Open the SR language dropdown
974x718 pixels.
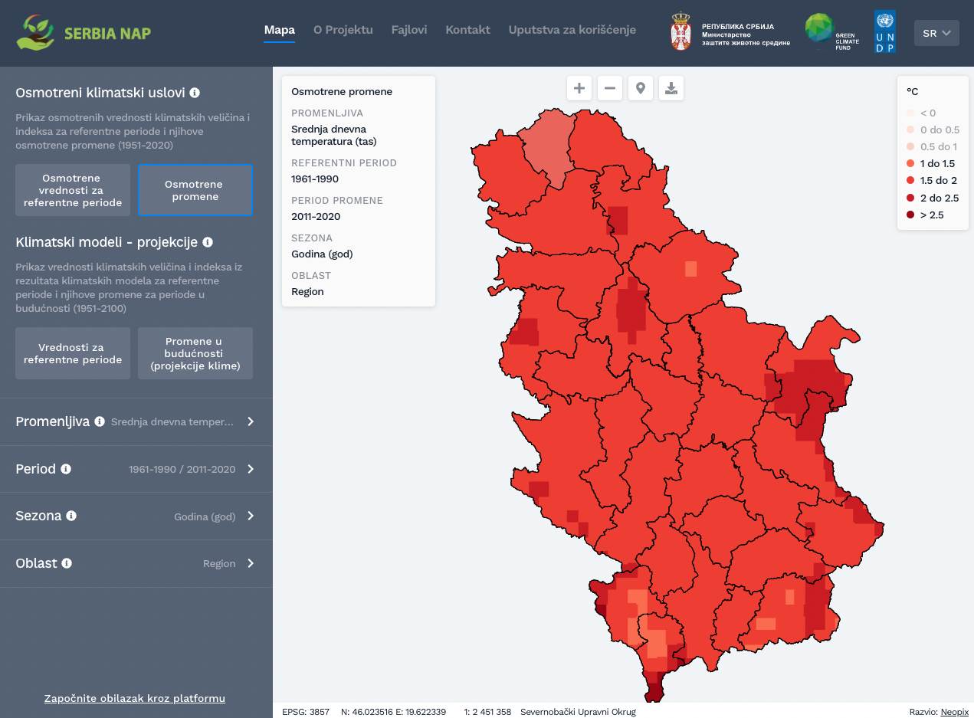(936, 33)
